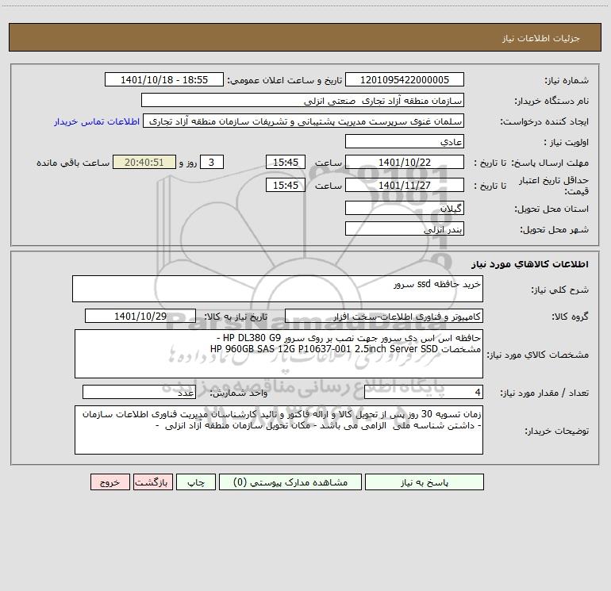This screenshot has width=611, height=591.
Task: Click the label 'شرح کلی نیاز:'
Action: pyautogui.click(x=560, y=290)
